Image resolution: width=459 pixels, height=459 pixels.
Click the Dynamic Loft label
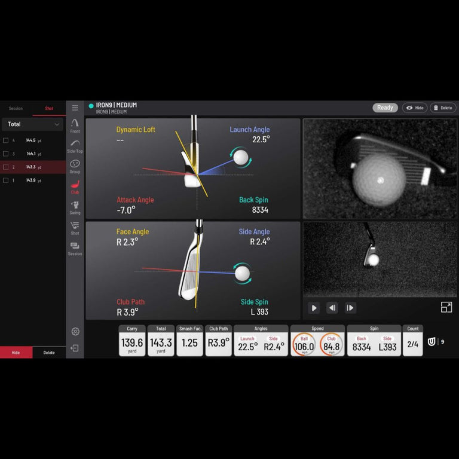click(x=136, y=129)
